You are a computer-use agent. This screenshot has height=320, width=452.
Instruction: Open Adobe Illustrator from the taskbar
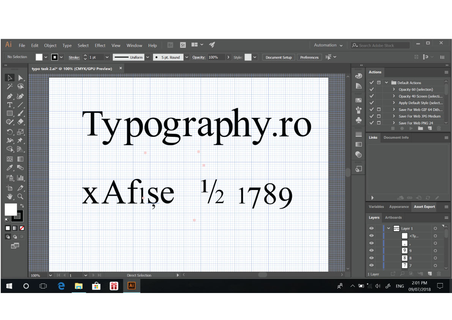(x=131, y=286)
